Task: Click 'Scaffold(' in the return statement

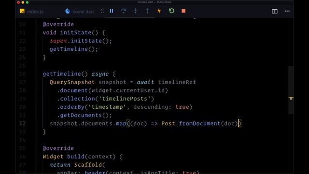Action: pyautogui.click(x=90, y=165)
